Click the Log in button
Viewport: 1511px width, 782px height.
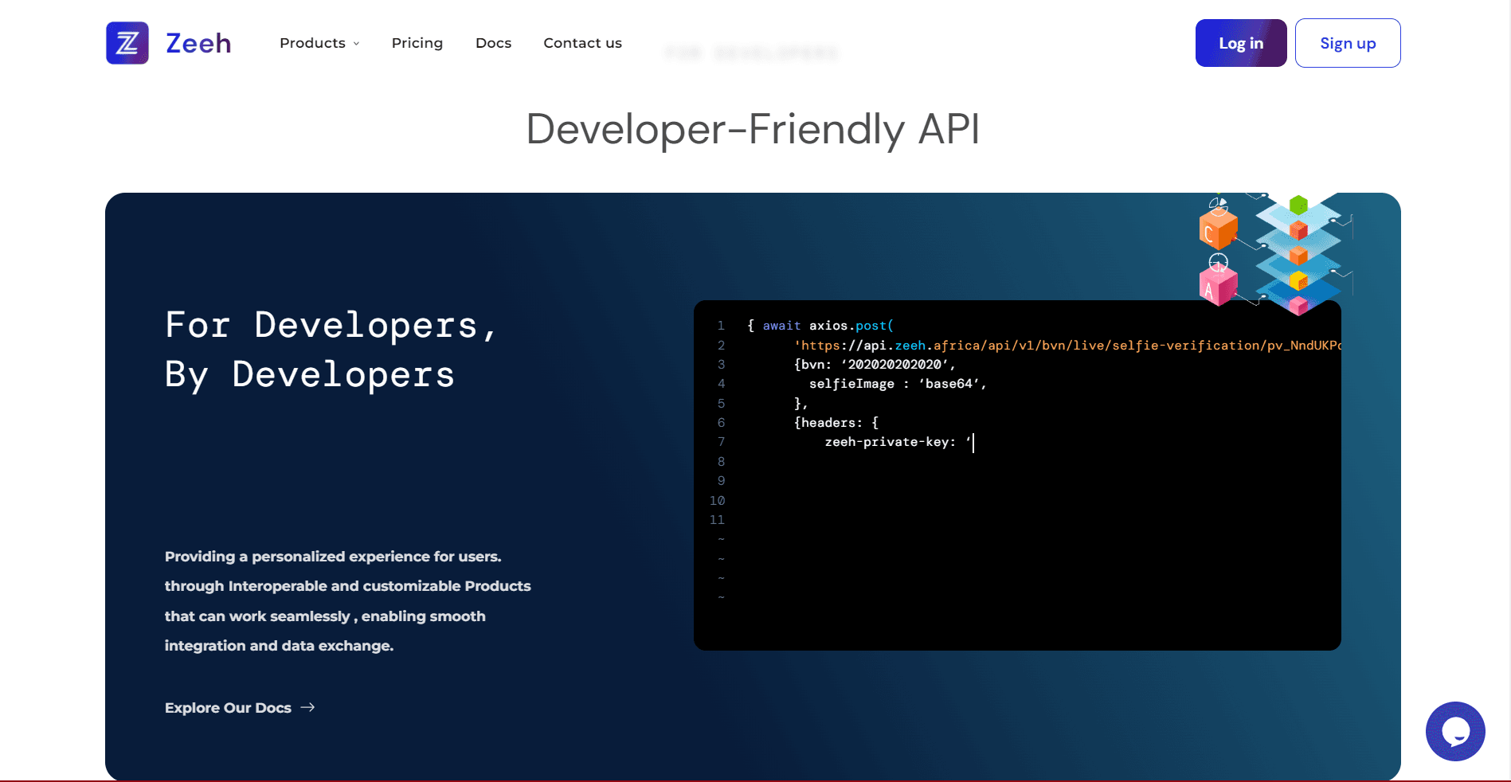tap(1241, 43)
